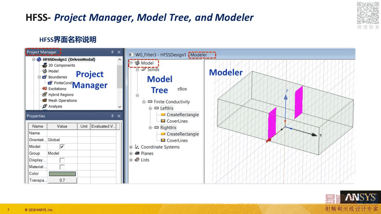This screenshot has height=214, width=381.
Task: Pin the Project Manager panel
Action: [112, 52]
